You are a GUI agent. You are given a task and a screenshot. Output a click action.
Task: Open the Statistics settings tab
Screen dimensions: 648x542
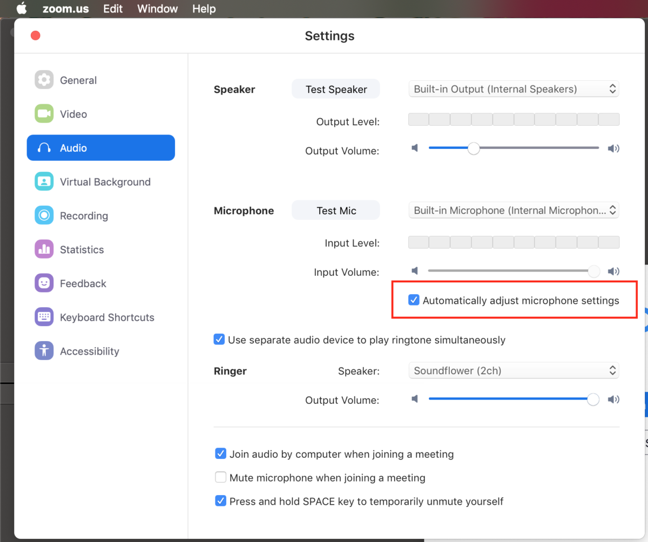tap(101, 249)
